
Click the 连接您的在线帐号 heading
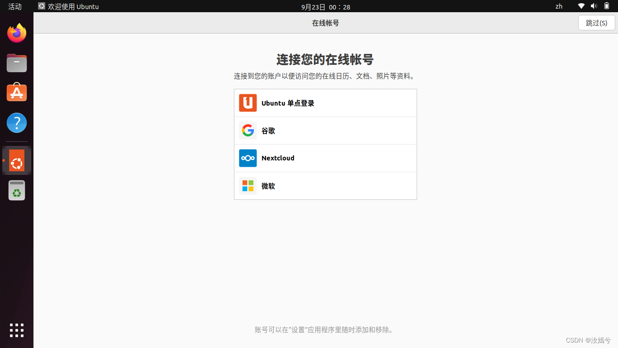(x=325, y=59)
